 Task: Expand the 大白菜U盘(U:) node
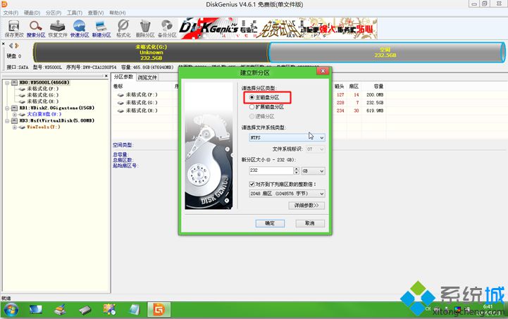coord(15,114)
